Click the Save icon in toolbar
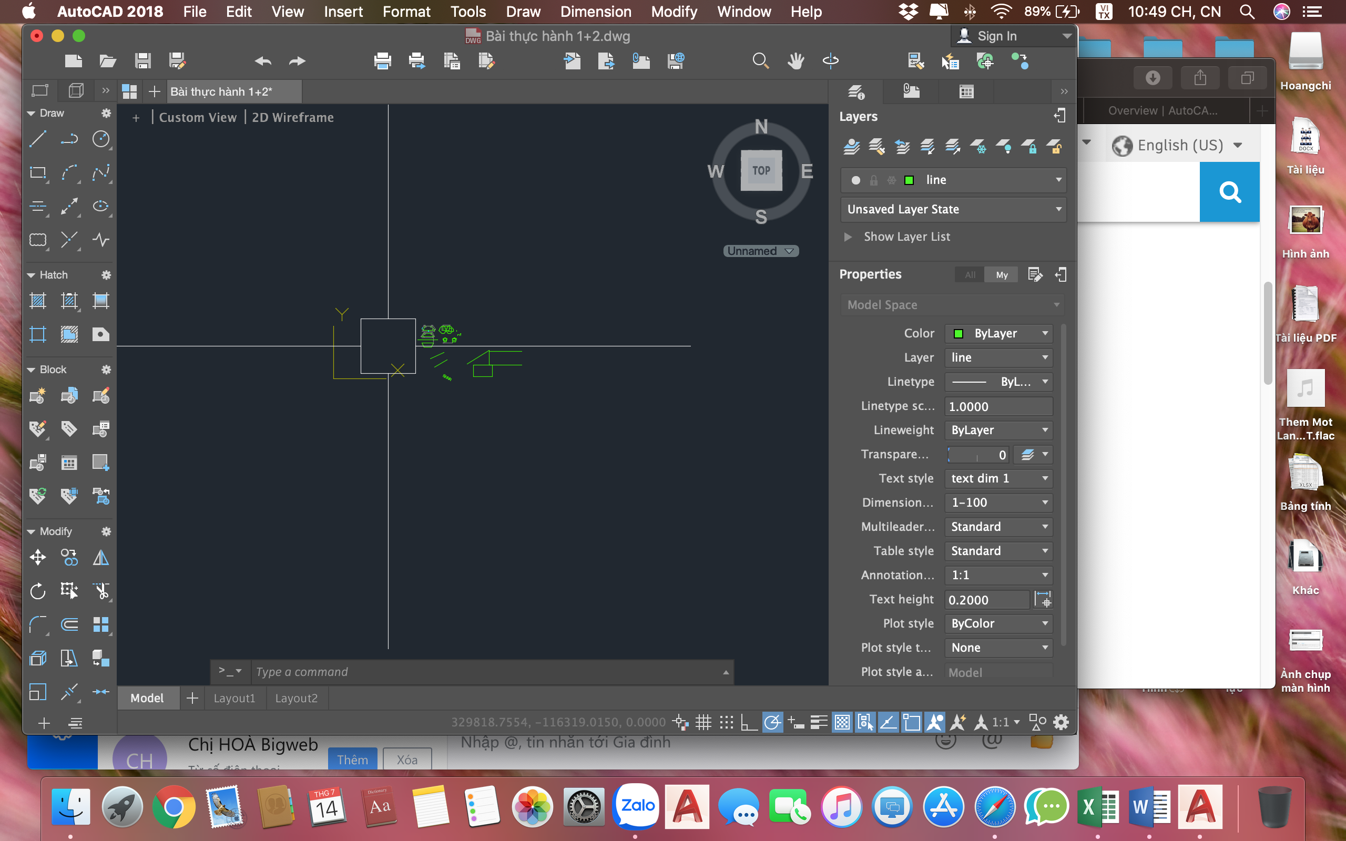The image size is (1346, 841). (x=143, y=60)
